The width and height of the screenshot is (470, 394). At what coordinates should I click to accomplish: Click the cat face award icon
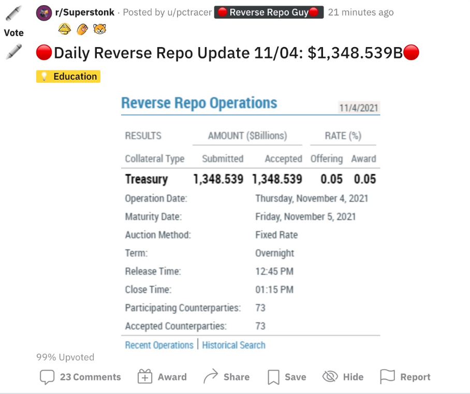(99, 29)
